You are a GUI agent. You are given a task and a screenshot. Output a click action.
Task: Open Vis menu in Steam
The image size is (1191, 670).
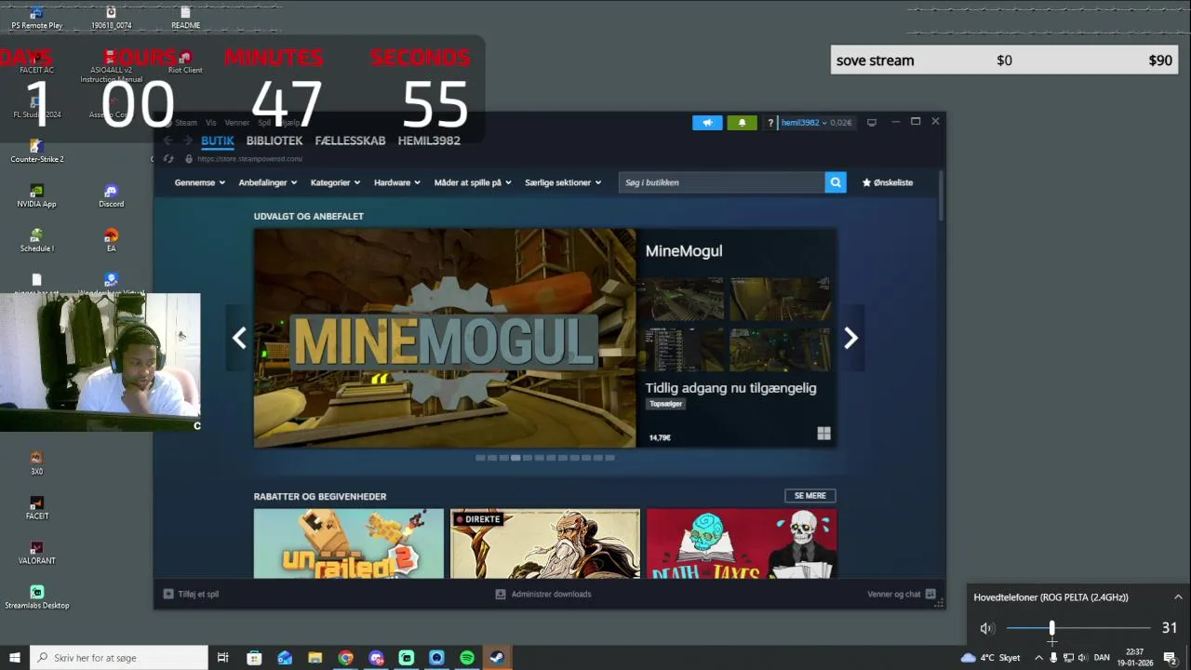[210, 123]
